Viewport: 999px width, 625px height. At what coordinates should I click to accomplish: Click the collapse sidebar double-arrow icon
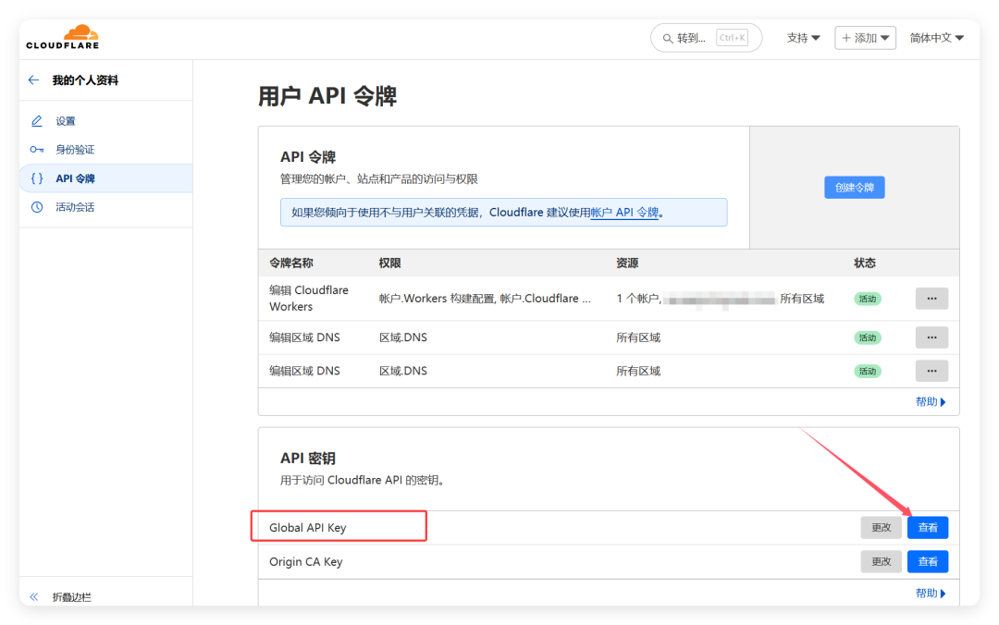[x=34, y=597]
